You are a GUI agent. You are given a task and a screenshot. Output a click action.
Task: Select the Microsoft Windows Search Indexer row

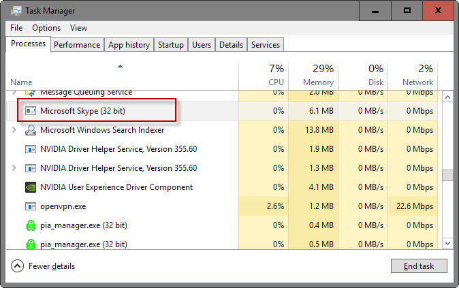[222, 130]
